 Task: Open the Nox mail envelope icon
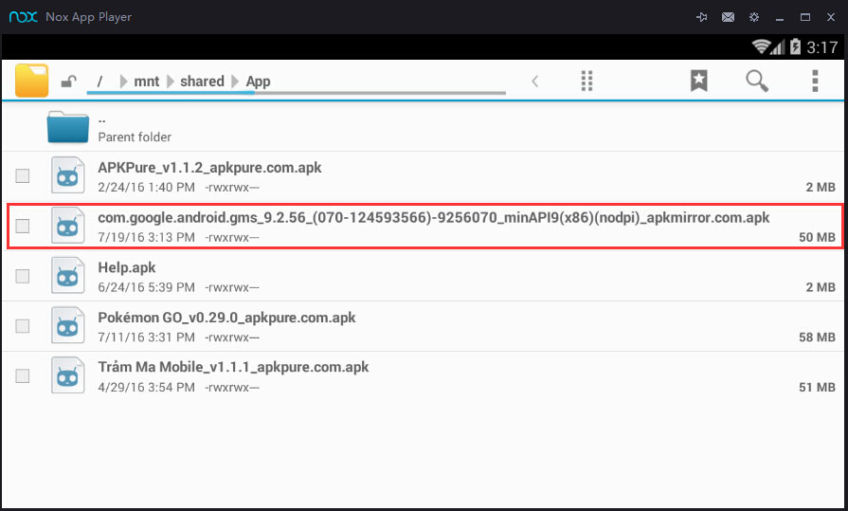tap(728, 17)
